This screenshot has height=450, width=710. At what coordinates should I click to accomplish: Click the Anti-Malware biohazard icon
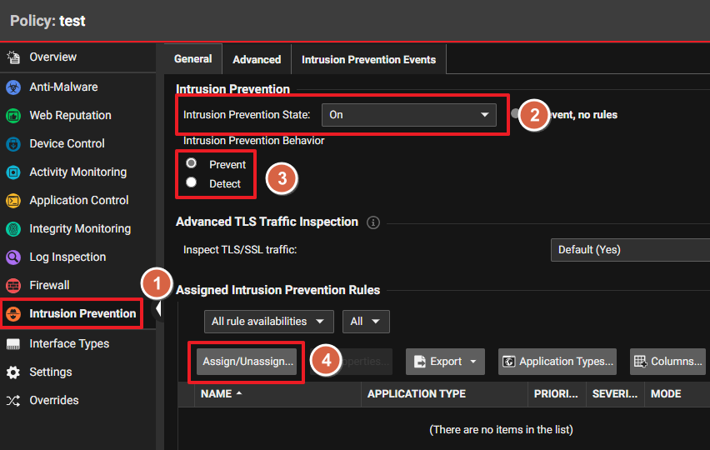(x=13, y=87)
